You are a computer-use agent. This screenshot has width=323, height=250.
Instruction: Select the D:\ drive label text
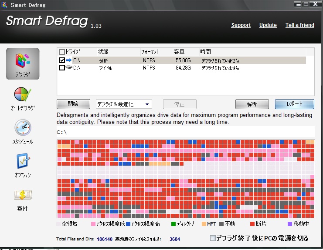(x=77, y=67)
